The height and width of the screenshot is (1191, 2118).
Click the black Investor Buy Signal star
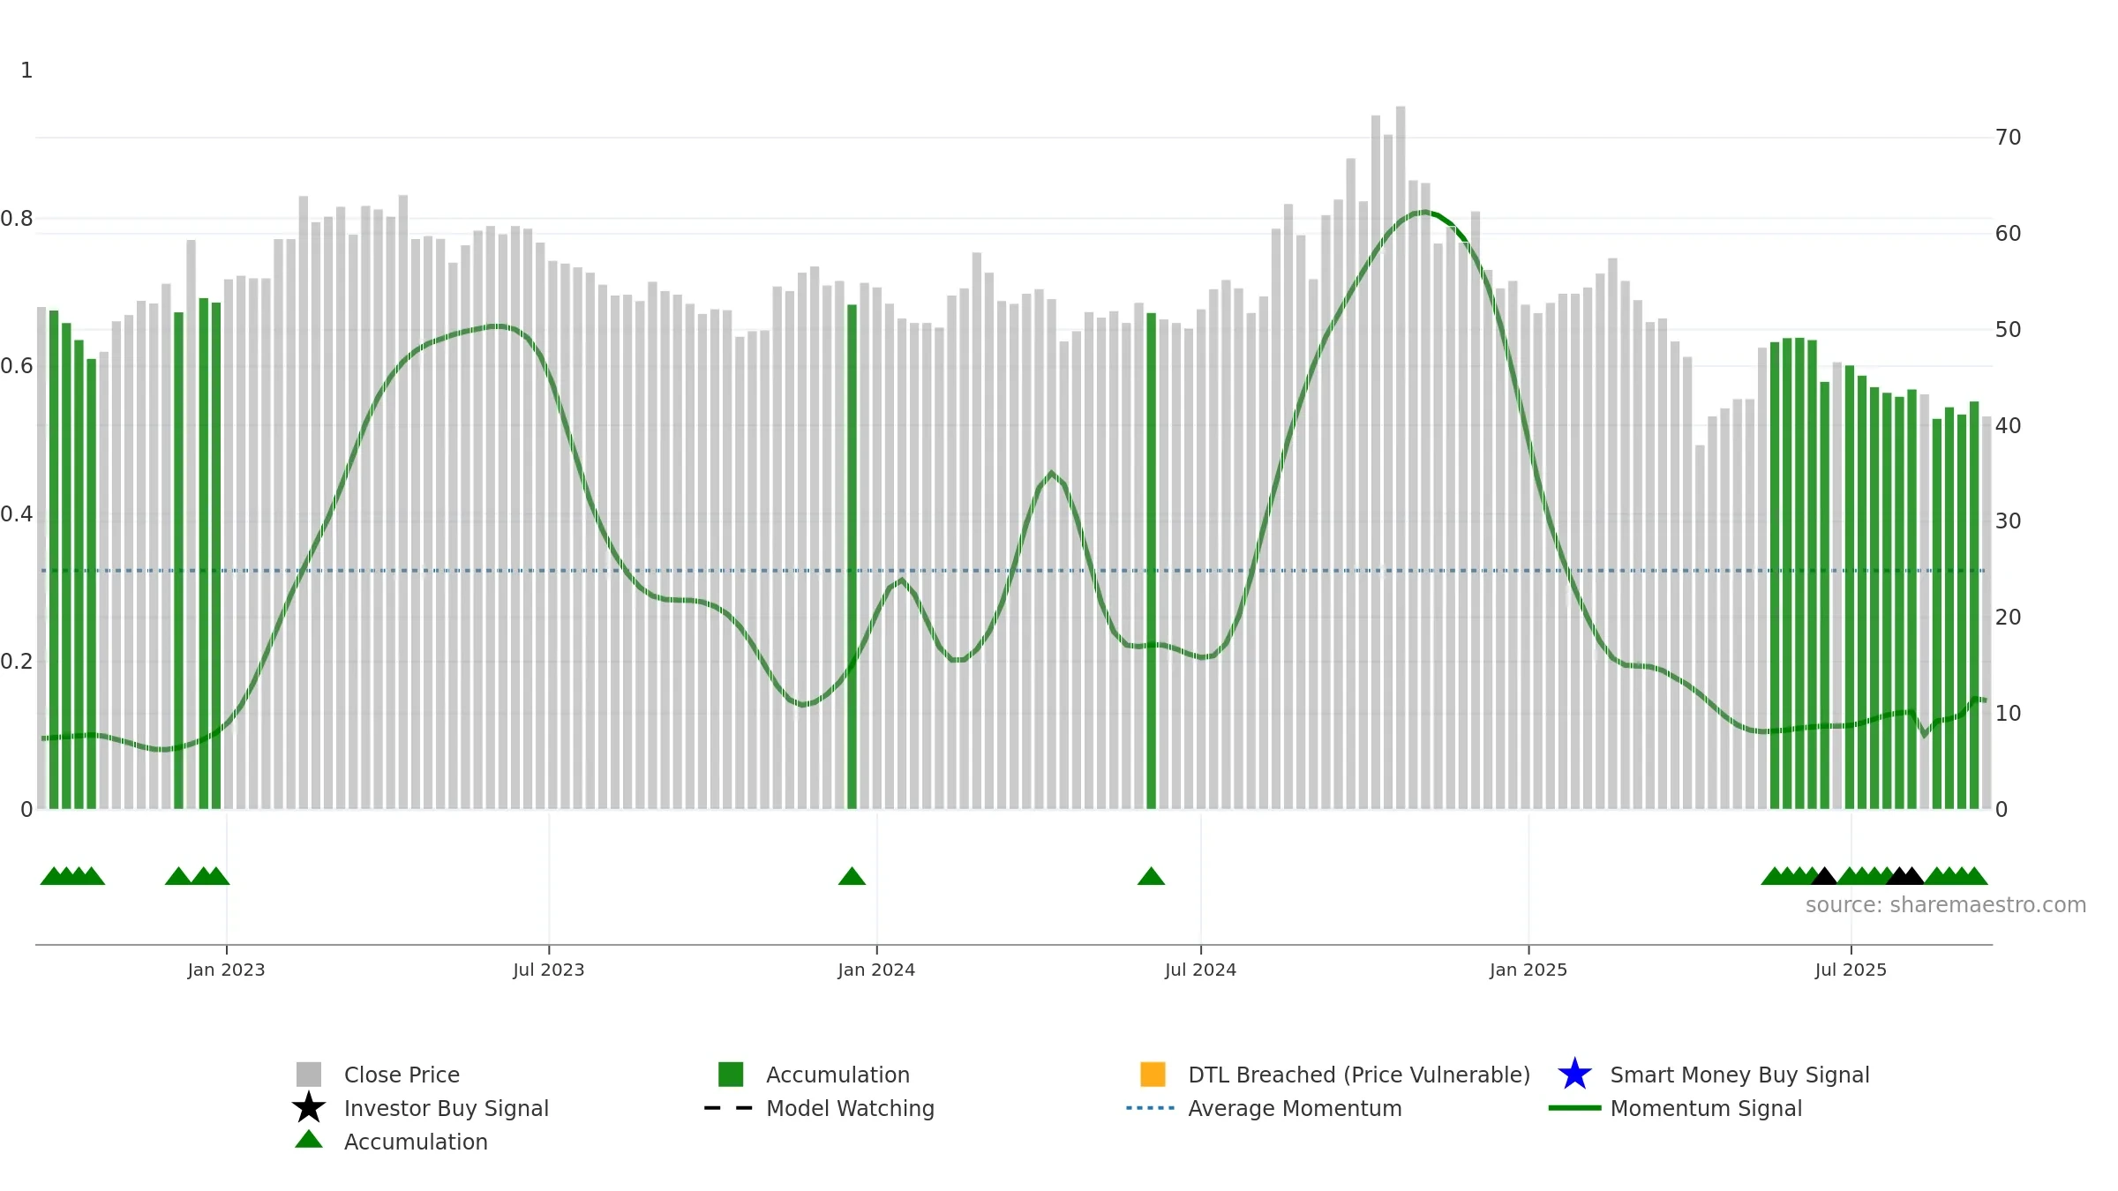pos(309,1107)
